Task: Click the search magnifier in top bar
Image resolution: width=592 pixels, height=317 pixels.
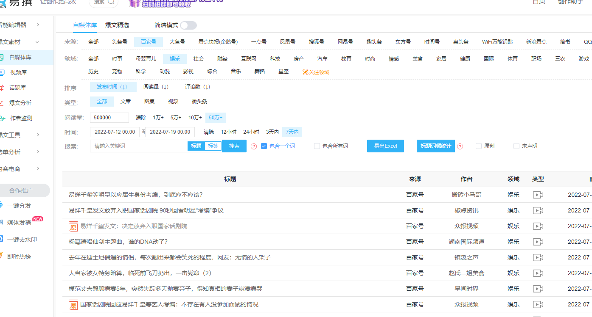Action: click(112, 2)
